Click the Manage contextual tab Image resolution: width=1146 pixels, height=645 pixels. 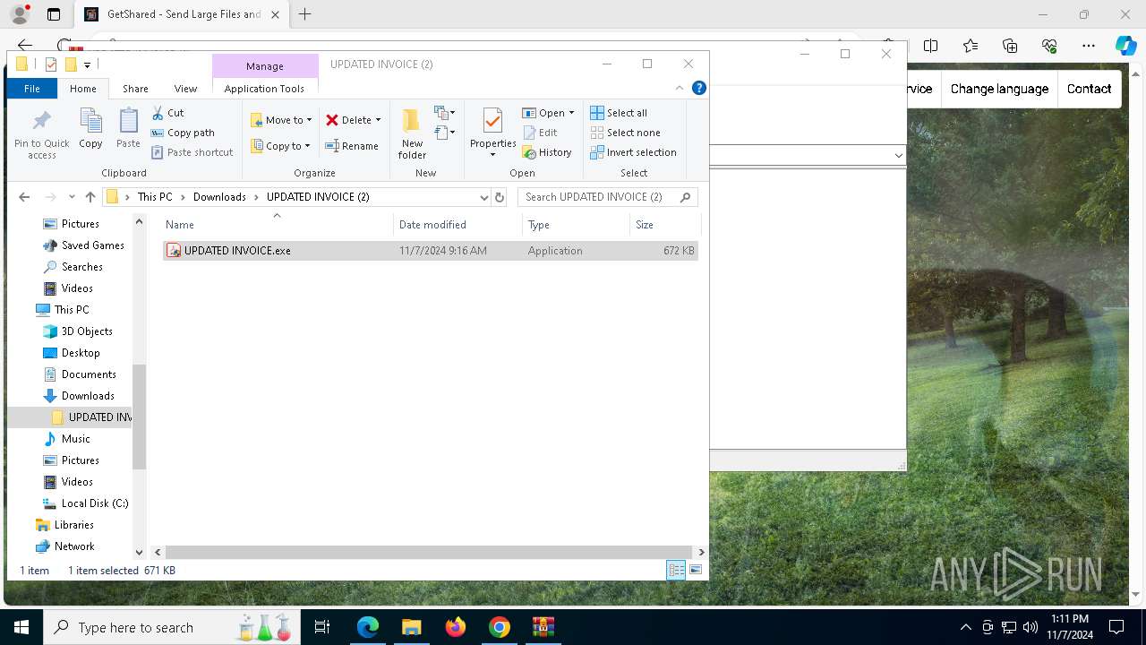[265, 66]
